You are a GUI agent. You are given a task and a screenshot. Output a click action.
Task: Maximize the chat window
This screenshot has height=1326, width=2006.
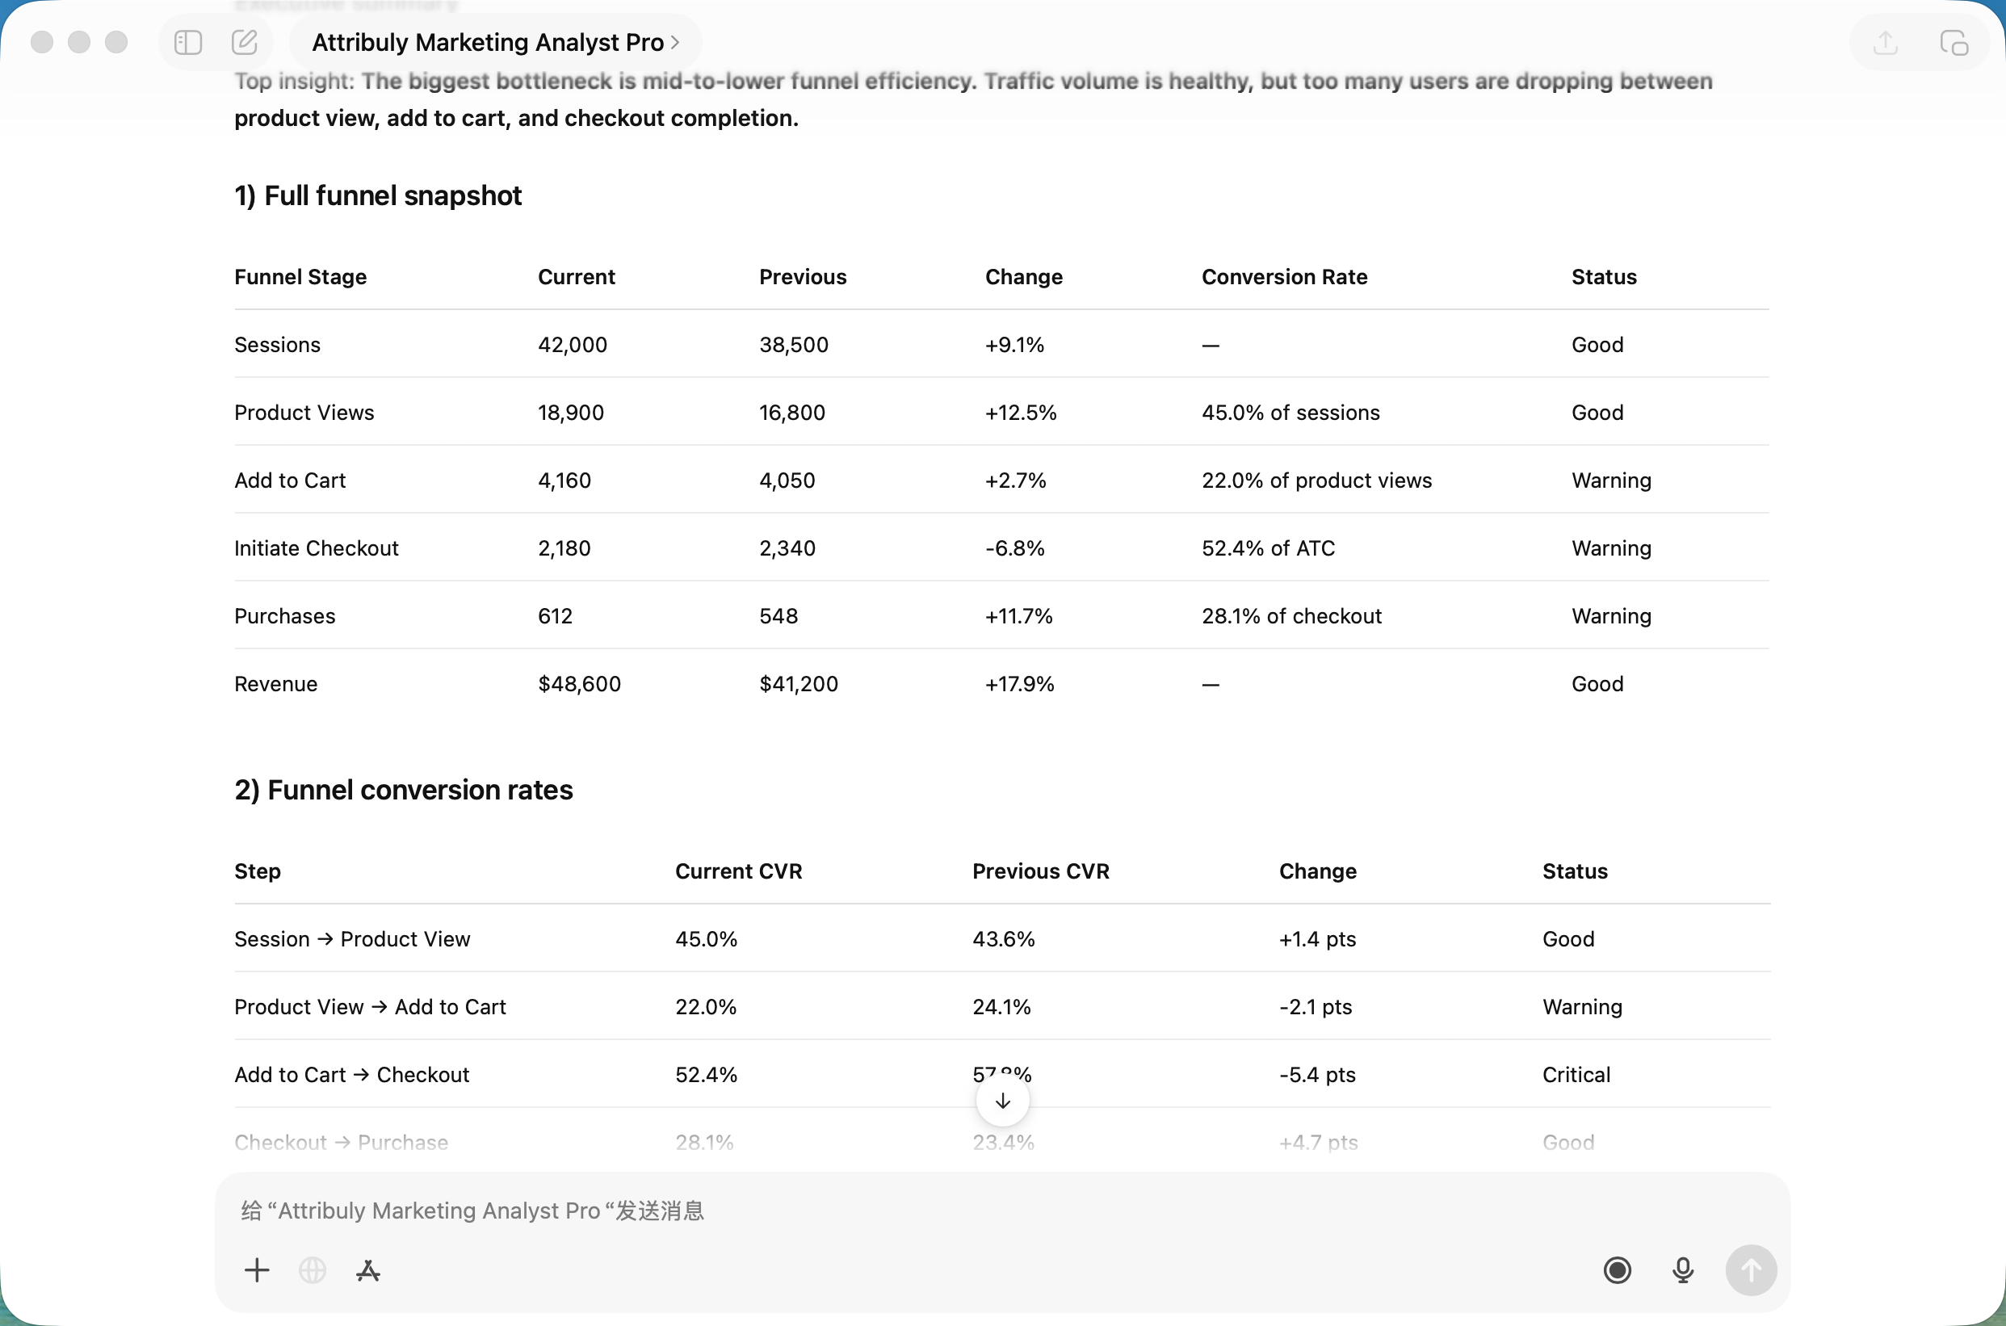pos(117,42)
